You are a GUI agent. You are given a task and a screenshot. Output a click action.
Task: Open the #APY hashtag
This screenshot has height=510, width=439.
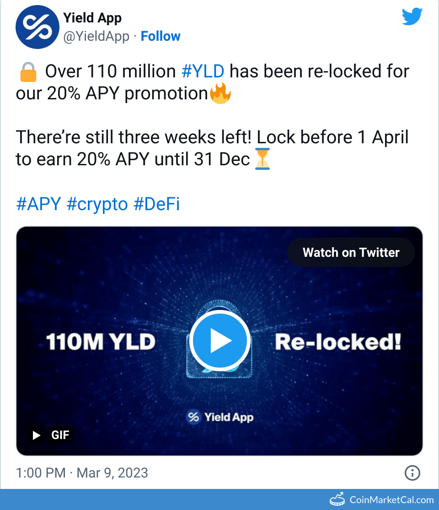pos(38,204)
